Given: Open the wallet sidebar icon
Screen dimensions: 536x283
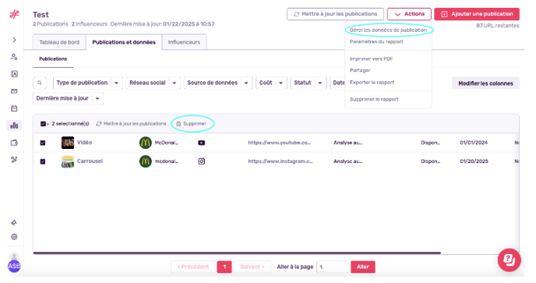Looking at the screenshot, I should pyautogui.click(x=14, y=143).
